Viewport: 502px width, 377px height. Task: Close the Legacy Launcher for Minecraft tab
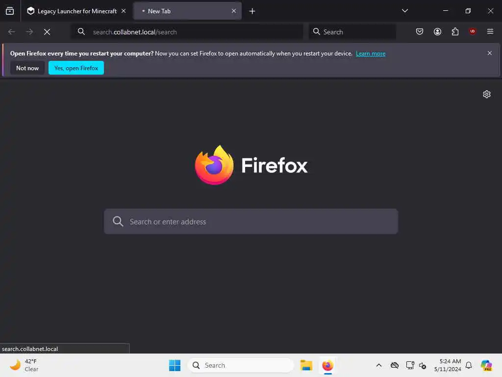(124, 11)
